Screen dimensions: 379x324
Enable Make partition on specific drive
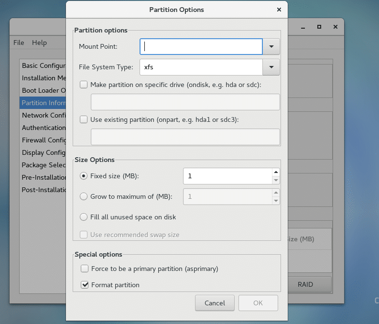[x=84, y=85]
